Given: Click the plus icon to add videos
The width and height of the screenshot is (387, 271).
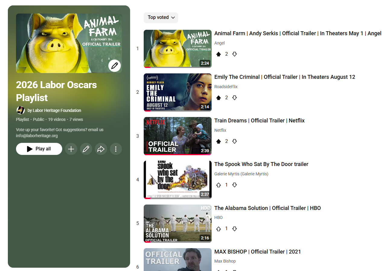Looking at the screenshot, I should click(x=71, y=149).
